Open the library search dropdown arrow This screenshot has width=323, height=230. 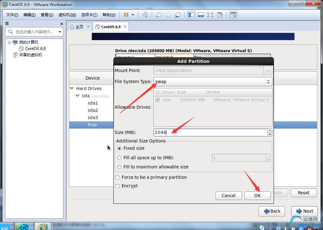tap(60, 32)
